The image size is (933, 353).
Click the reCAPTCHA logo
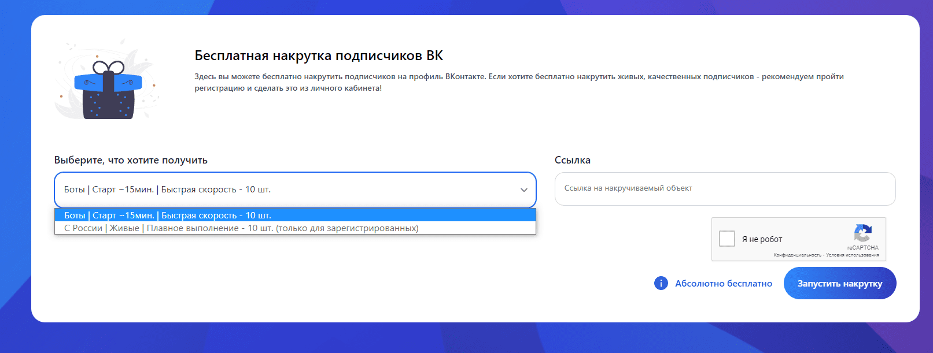pyautogui.click(x=862, y=233)
